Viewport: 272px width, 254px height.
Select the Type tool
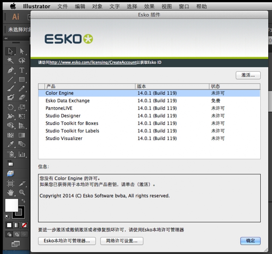pyautogui.click(x=22, y=70)
